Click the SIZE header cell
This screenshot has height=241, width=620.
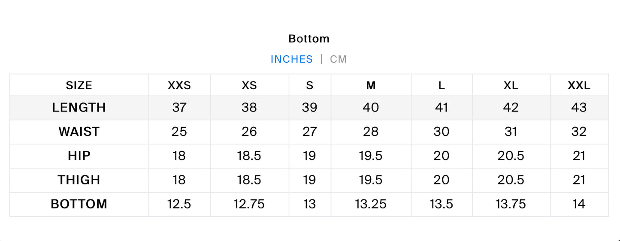(79, 85)
